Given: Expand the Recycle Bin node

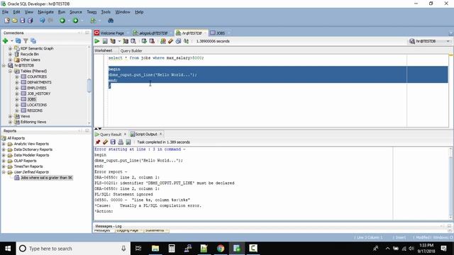Looking at the screenshot, I should 10,54.
